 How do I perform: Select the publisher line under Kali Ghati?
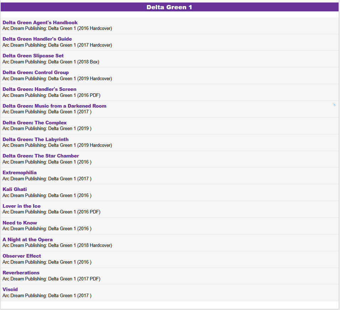tap(47, 195)
